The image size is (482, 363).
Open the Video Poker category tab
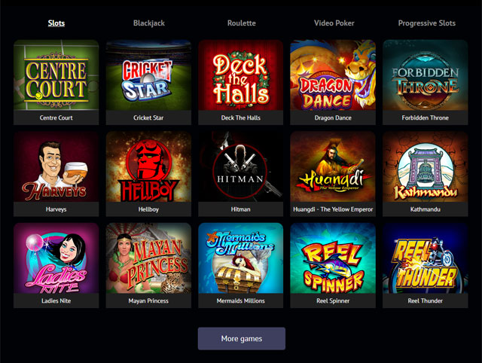pyautogui.click(x=334, y=23)
